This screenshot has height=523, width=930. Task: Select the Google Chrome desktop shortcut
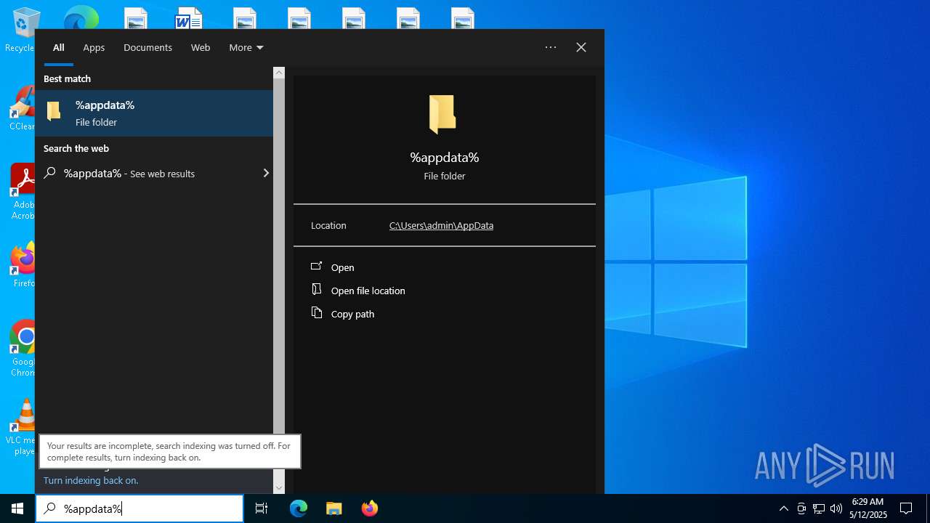(23, 349)
